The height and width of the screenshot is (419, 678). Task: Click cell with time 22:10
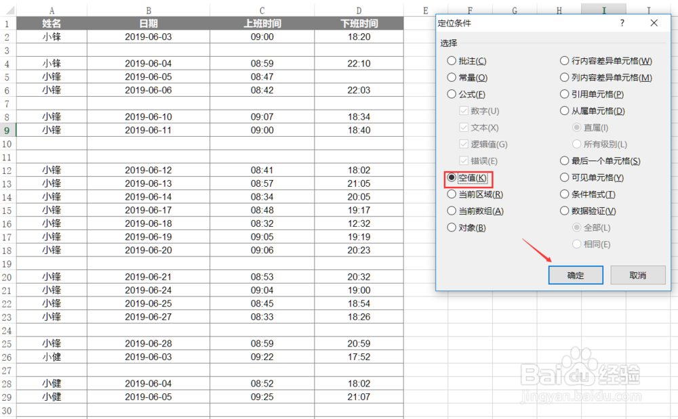coord(359,64)
